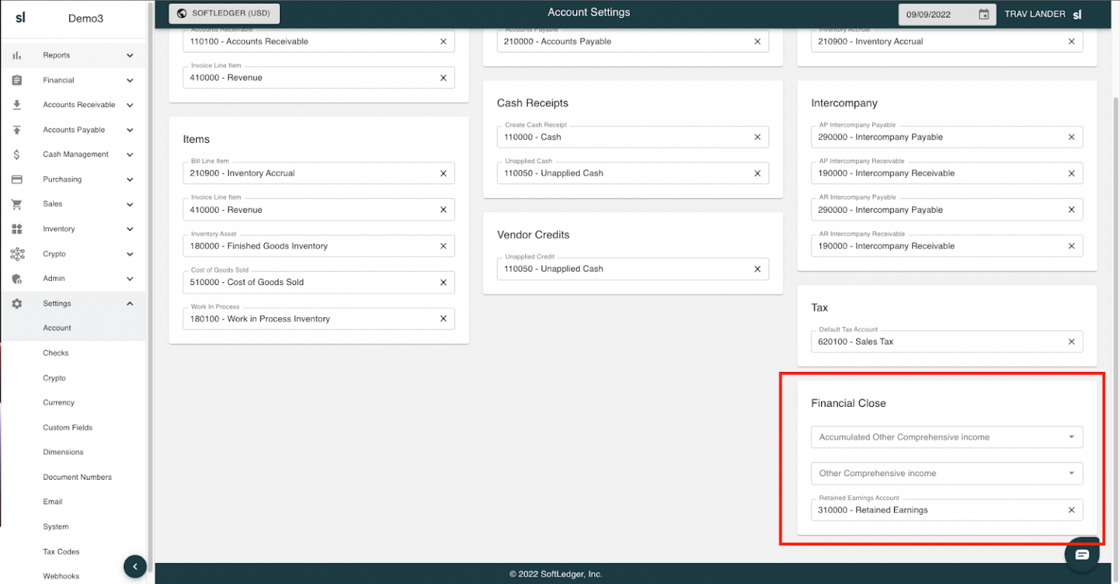Clear the Cost of Goods Sold account
The width and height of the screenshot is (1120, 584).
(x=443, y=283)
